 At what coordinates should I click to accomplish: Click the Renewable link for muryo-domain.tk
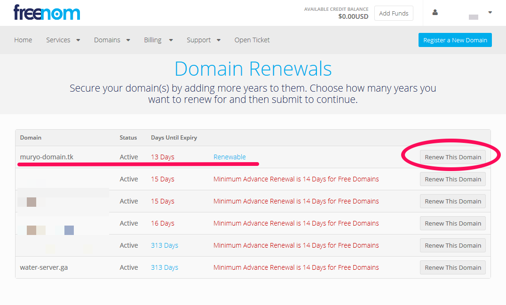(229, 157)
